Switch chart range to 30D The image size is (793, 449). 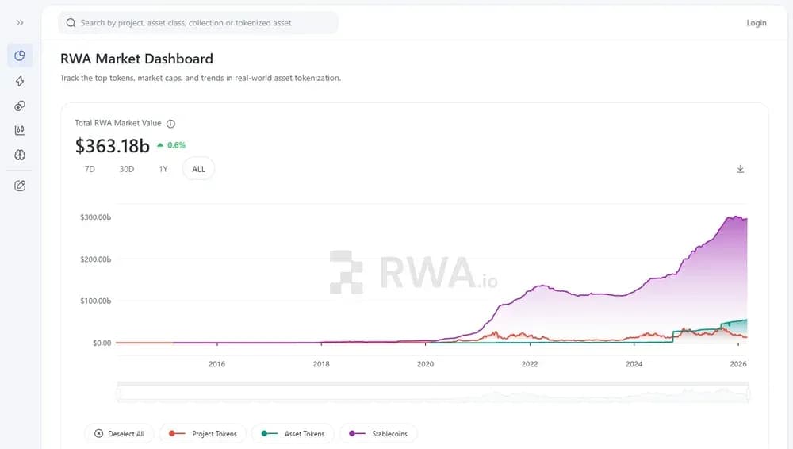[126, 169]
